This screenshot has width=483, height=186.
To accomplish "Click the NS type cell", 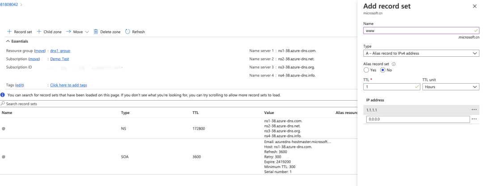I will pos(124,128).
